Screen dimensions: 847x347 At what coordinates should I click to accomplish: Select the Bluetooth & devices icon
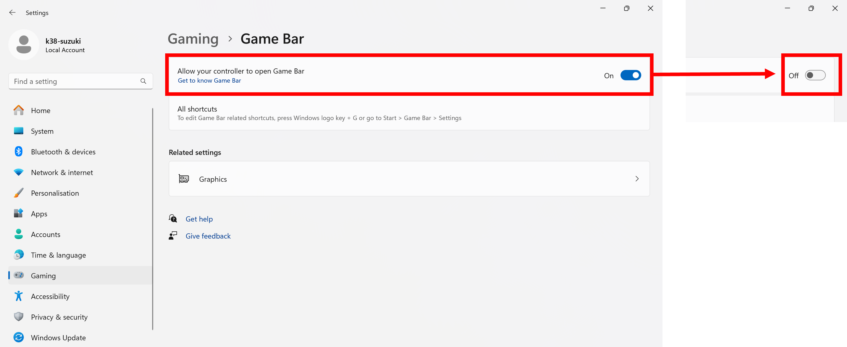pos(19,152)
